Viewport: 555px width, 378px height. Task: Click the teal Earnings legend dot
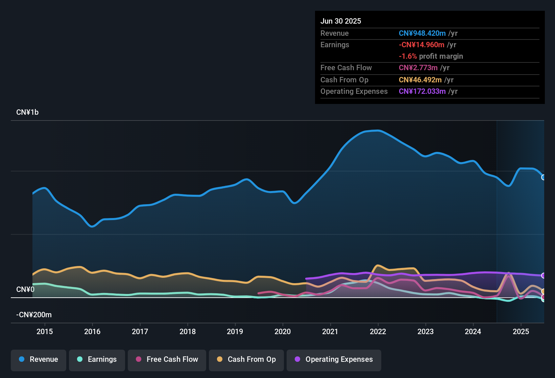[80, 359]
